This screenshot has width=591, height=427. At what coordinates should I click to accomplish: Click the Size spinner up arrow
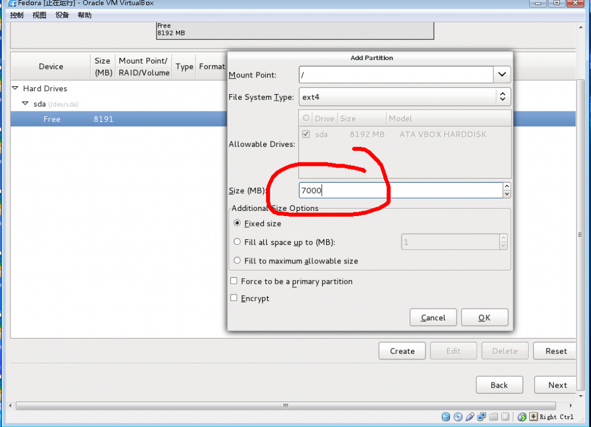point(506,187)
